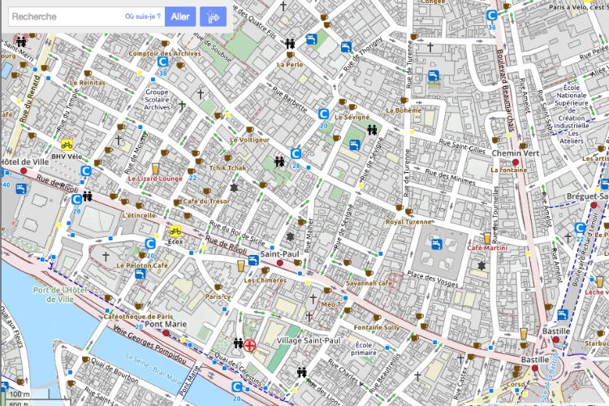
Task: Click the car-share C icon beside Le Sévigné
Action: tap(323, 114)
